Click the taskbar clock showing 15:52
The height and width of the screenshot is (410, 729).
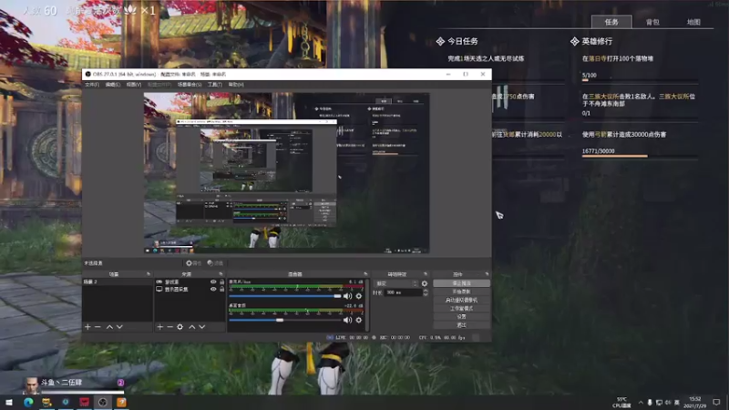coord(695,402)
